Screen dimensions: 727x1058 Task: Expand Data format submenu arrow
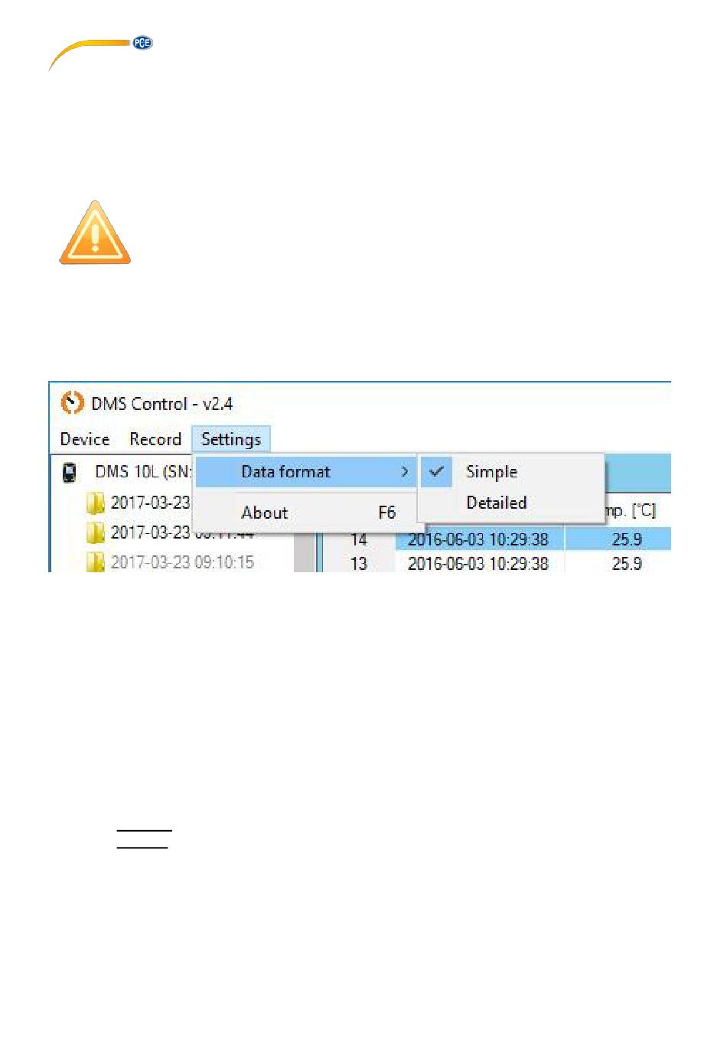click(405, 471)
